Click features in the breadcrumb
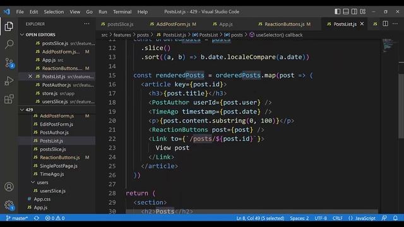 point(122,35)
